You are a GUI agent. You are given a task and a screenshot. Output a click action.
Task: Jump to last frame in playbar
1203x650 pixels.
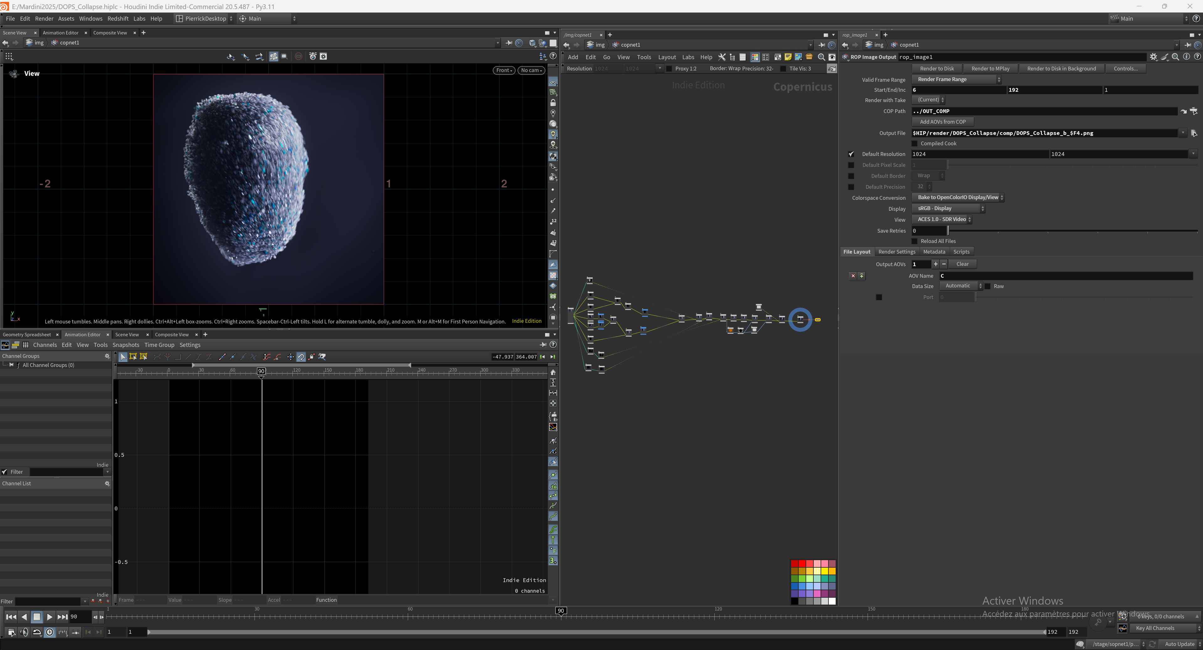pos(62,617)
